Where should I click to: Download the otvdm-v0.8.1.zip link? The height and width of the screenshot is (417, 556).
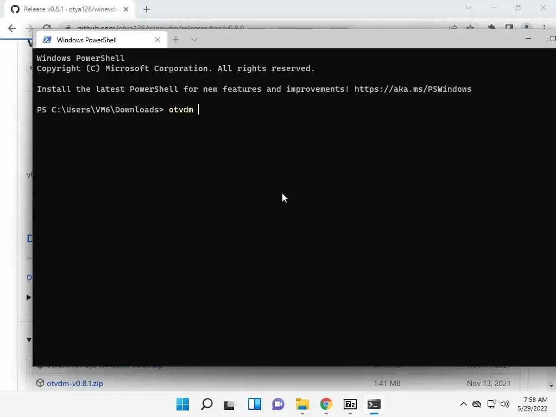[75, 383]
